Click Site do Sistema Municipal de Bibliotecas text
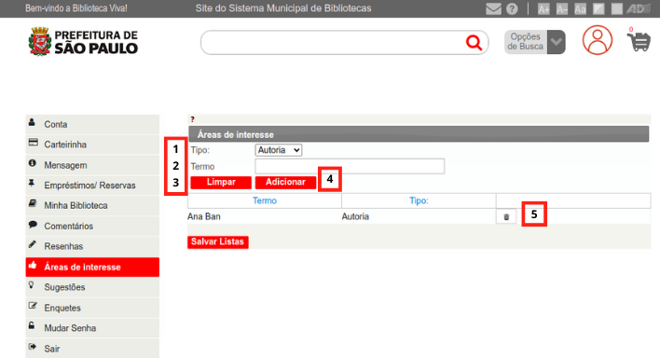The width and height of the screenshot is (660, 358). [x=283, y=8]
